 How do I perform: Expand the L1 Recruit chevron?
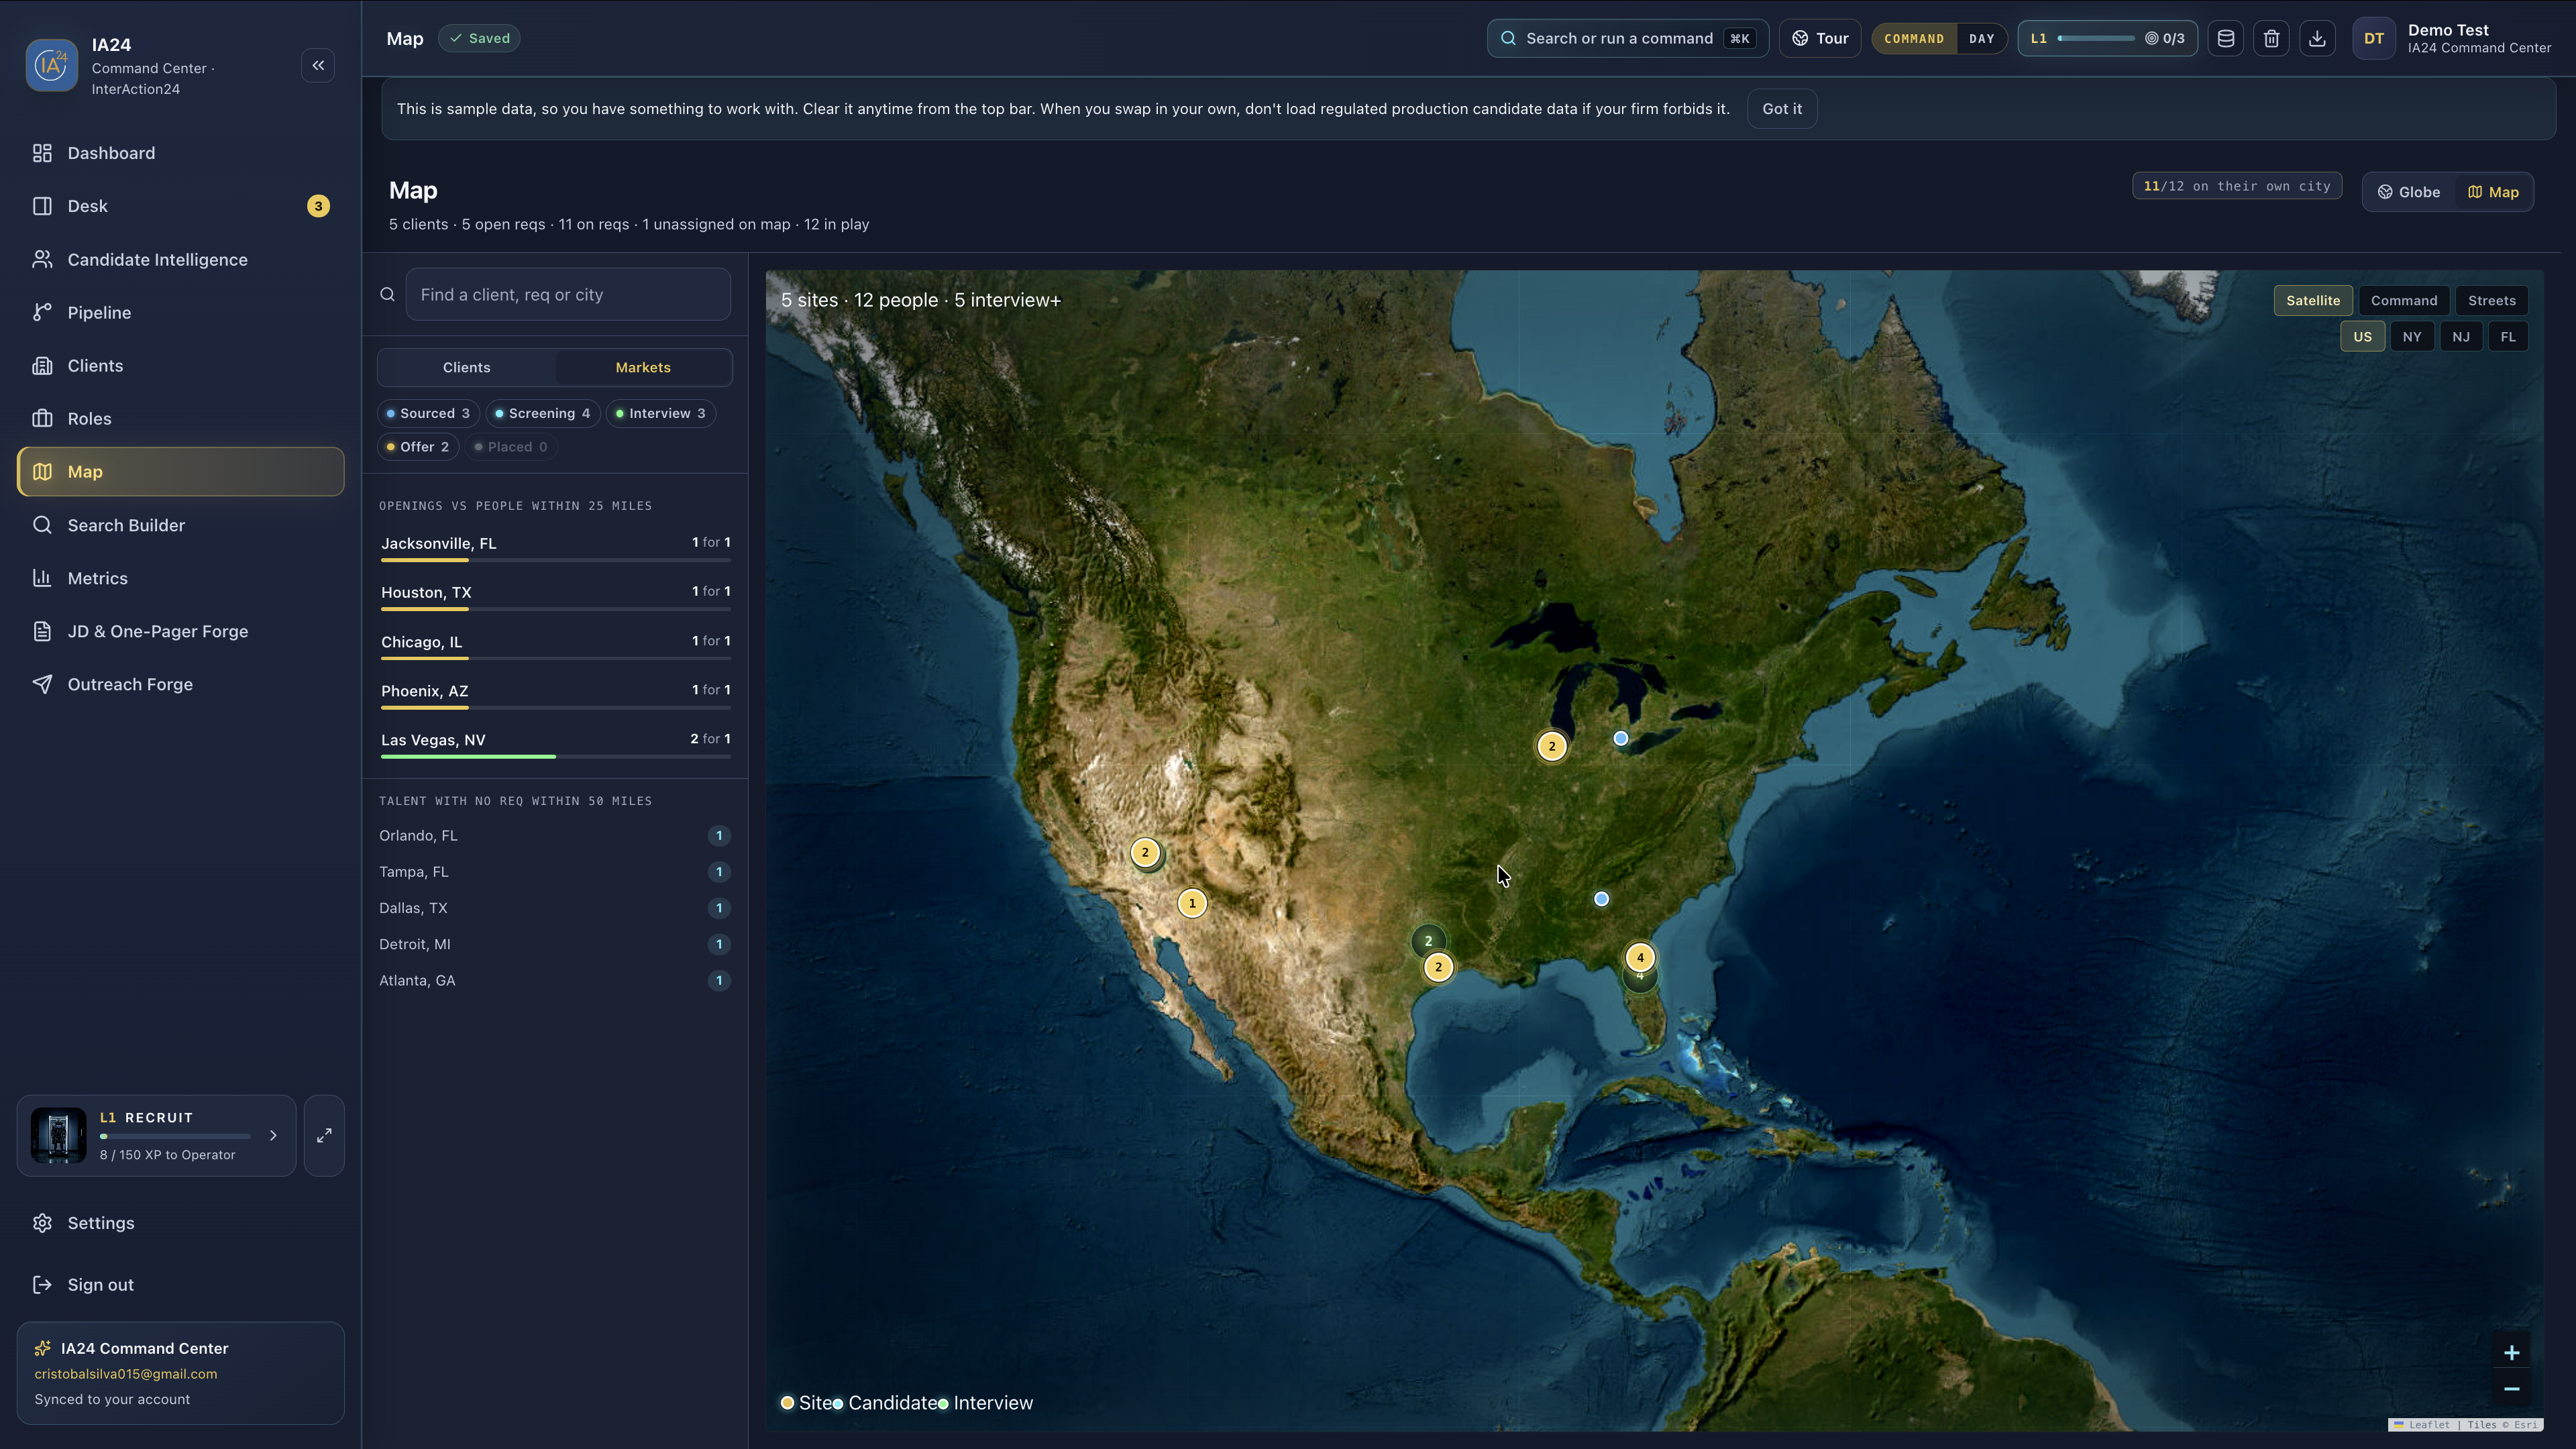coord(273,1135)
